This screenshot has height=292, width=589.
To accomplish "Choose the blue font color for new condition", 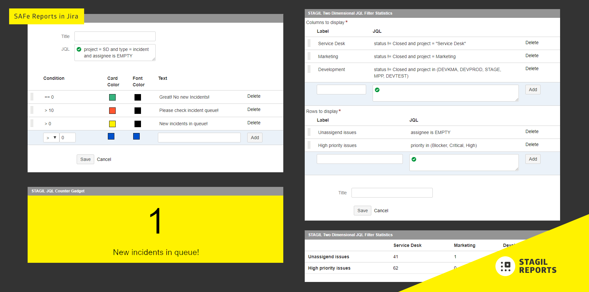I will coord(136,136).
